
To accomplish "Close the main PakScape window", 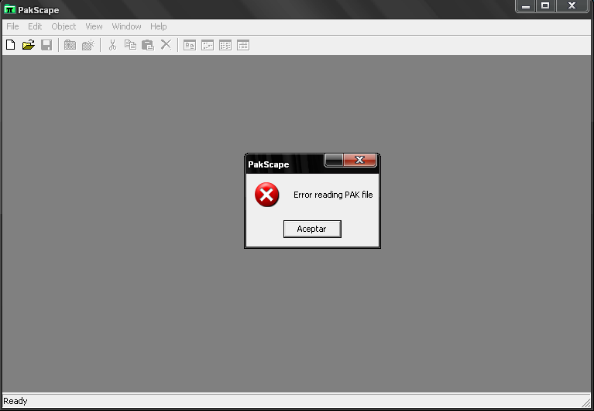I will 572,6.
